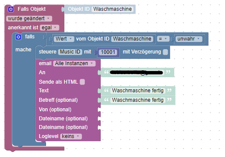The width and height of the screenshot is (225, 157).
Task: Select 'Waschmaschine' object in the falls condition
Action: [x=132, y=39]
